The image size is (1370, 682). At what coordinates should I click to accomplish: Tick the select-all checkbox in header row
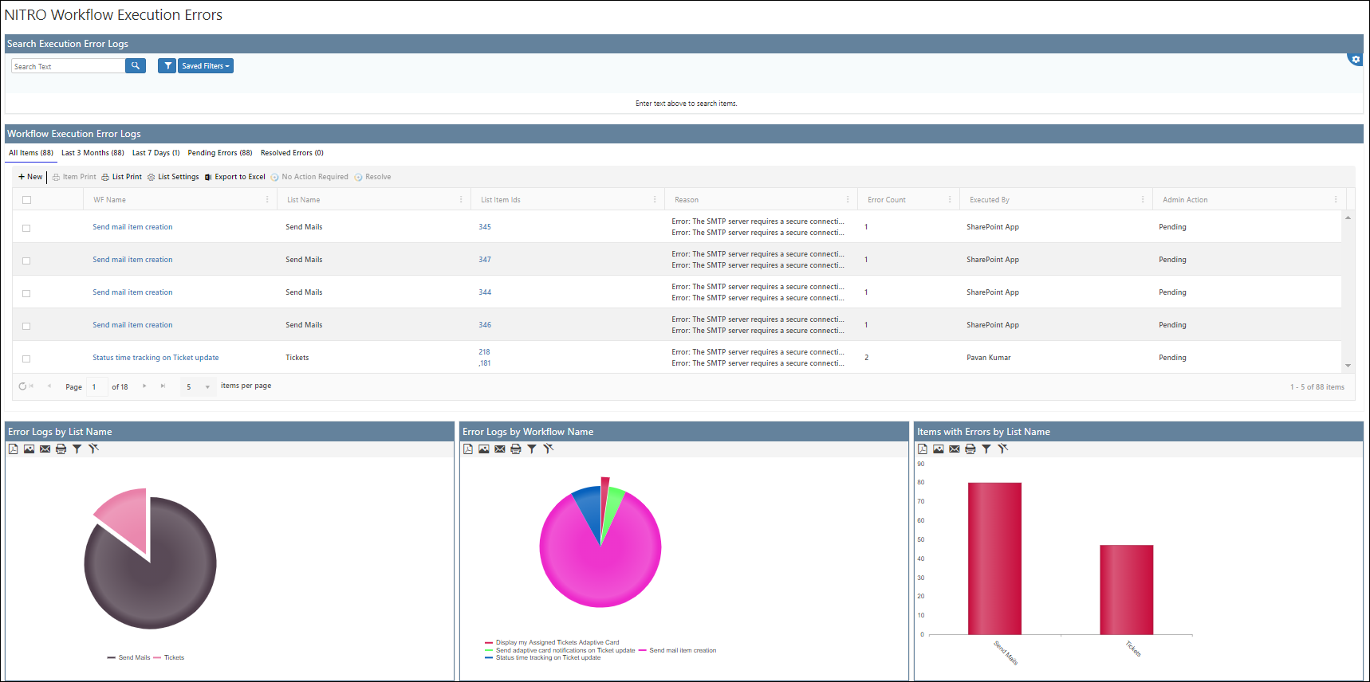(26, 200)
